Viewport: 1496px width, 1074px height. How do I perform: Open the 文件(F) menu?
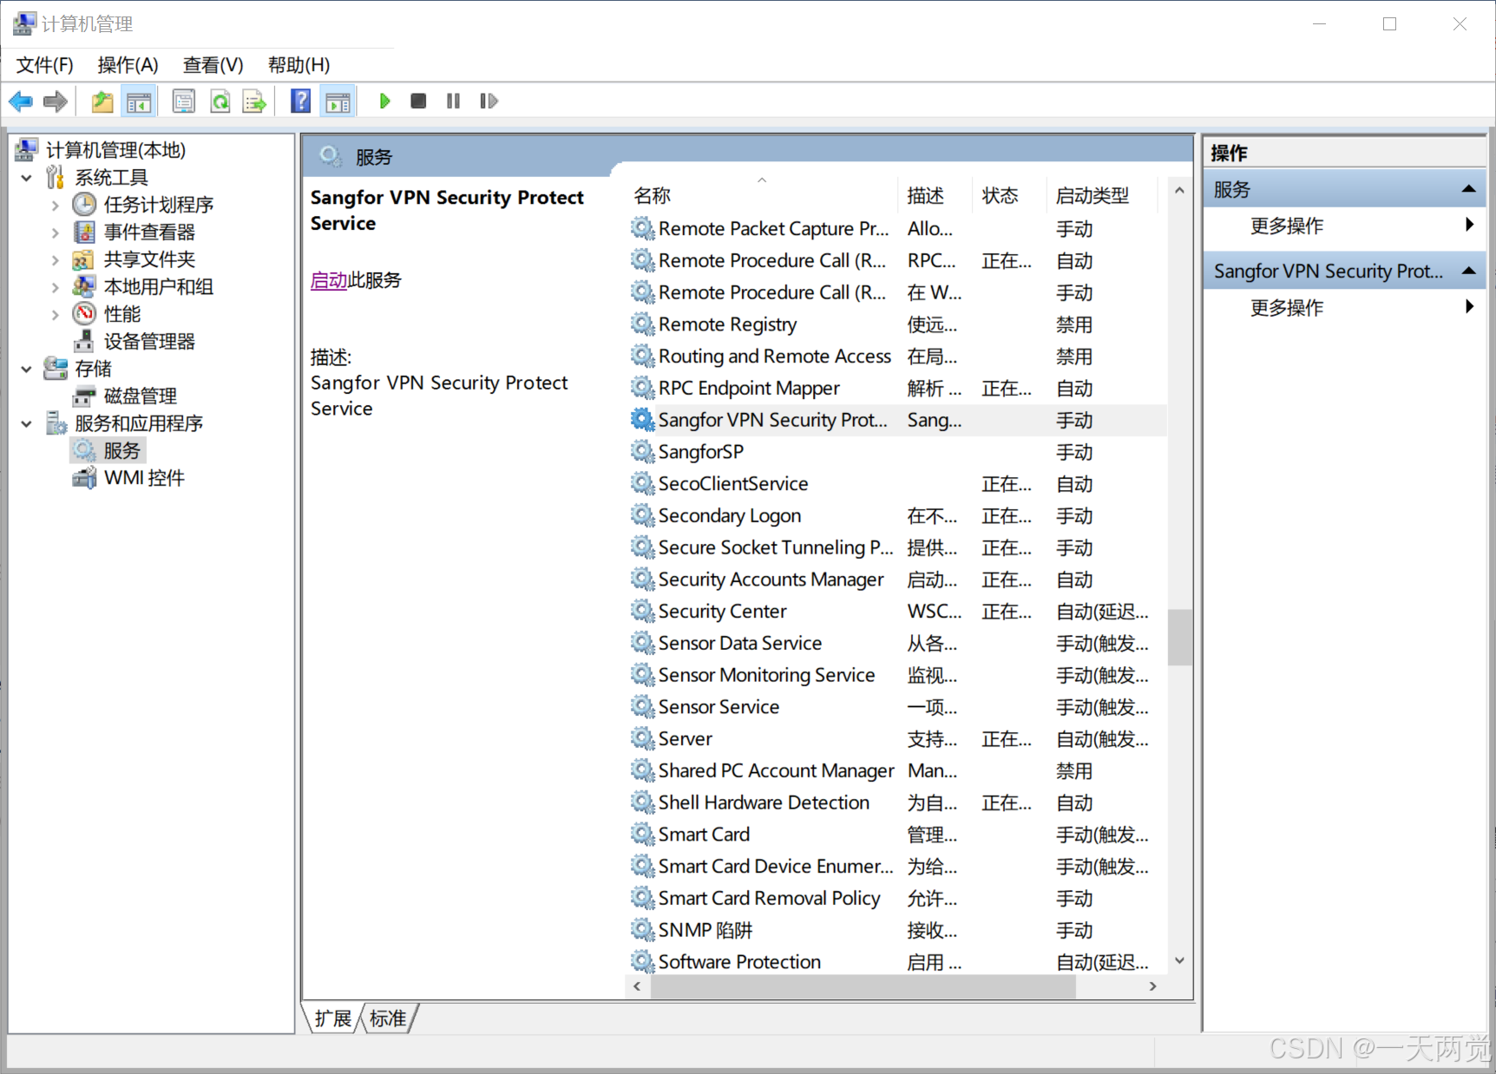click(x=45, y=65)
